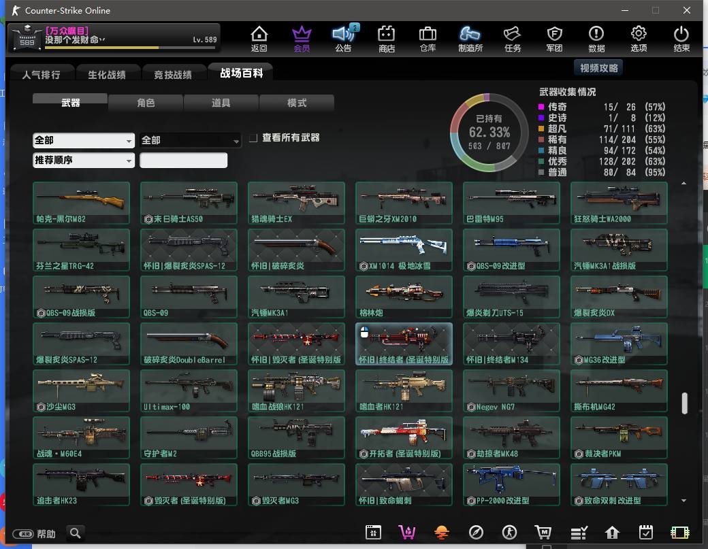Select the 巴雷特M95 weapon card
This screenshot has height=549, width=708.
[511, 203]
